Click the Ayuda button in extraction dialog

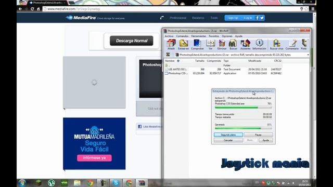(266, 140)
